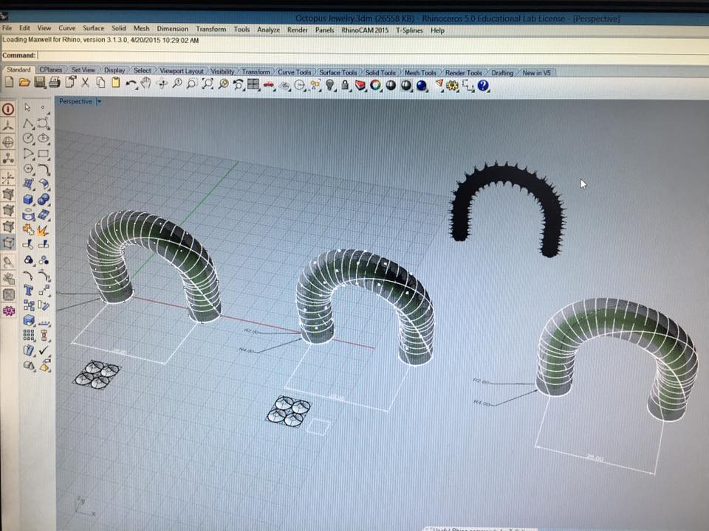
Task: Open the Help question mark icon
Action: click(483, 86)
